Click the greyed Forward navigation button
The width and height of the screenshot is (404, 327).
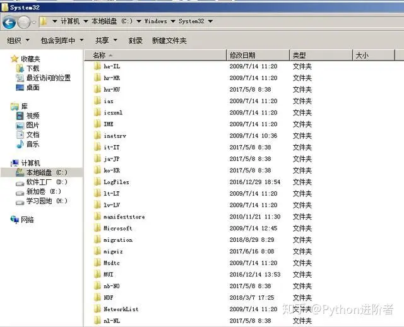coord(24,23)
